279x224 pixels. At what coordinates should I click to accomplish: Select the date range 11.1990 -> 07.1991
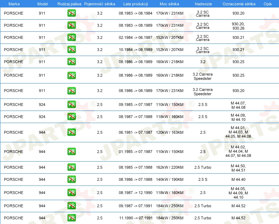[x=136, y=218]
